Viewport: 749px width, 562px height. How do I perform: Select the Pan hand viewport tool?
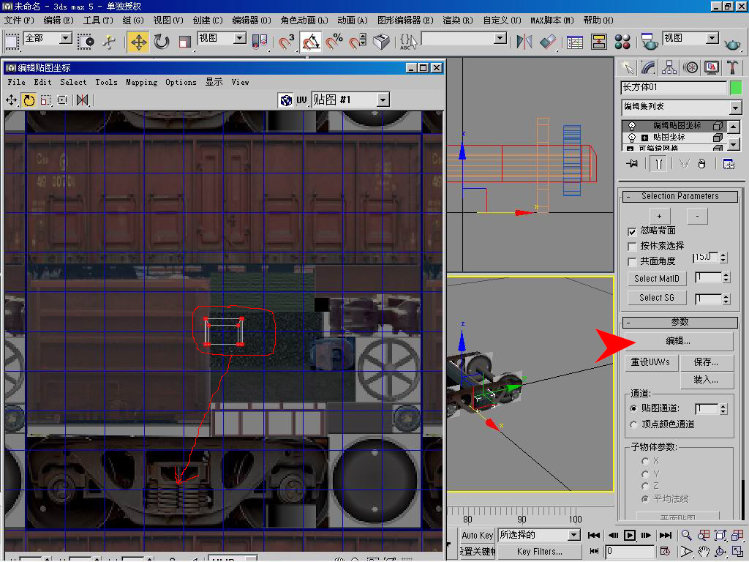[703, 551]
